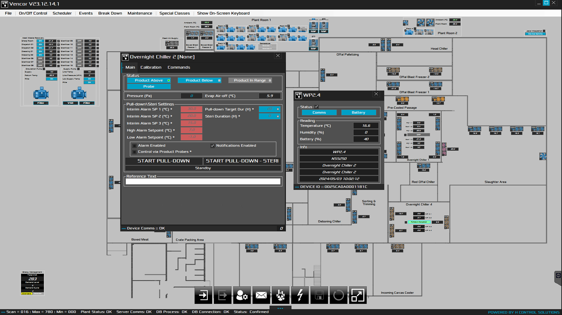This screenshot has height=315, width=562.
Task: Toggle the WP2.4 Status checkbox
Action: pyautogui.click(x=317, y=107)
